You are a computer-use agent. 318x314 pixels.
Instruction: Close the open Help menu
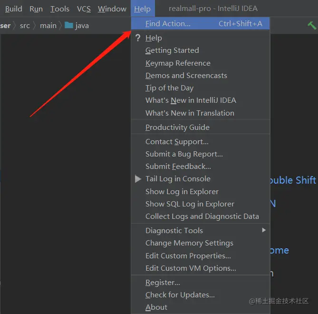tap(143, 9)
